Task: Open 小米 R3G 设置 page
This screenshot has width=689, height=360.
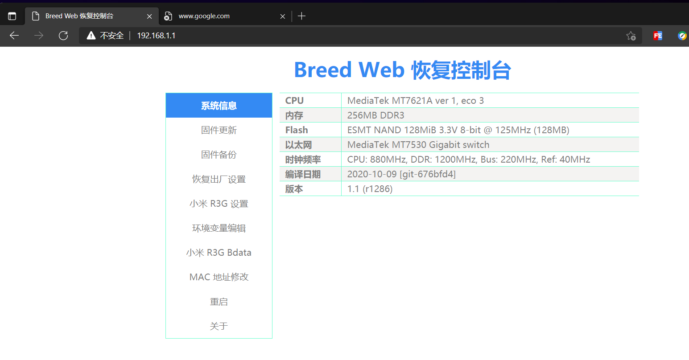Action: (x=219, y=203)
